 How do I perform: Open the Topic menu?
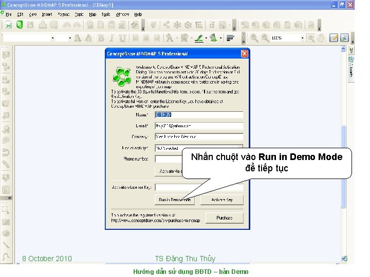tap(79, 14)
